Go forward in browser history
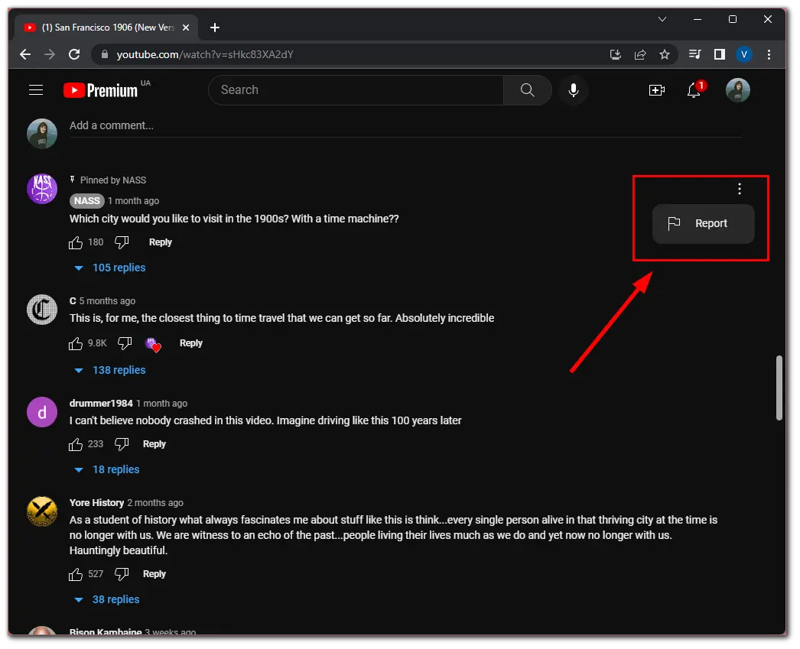Viewport: 800px width, 649px height. (x=50, y=54)
